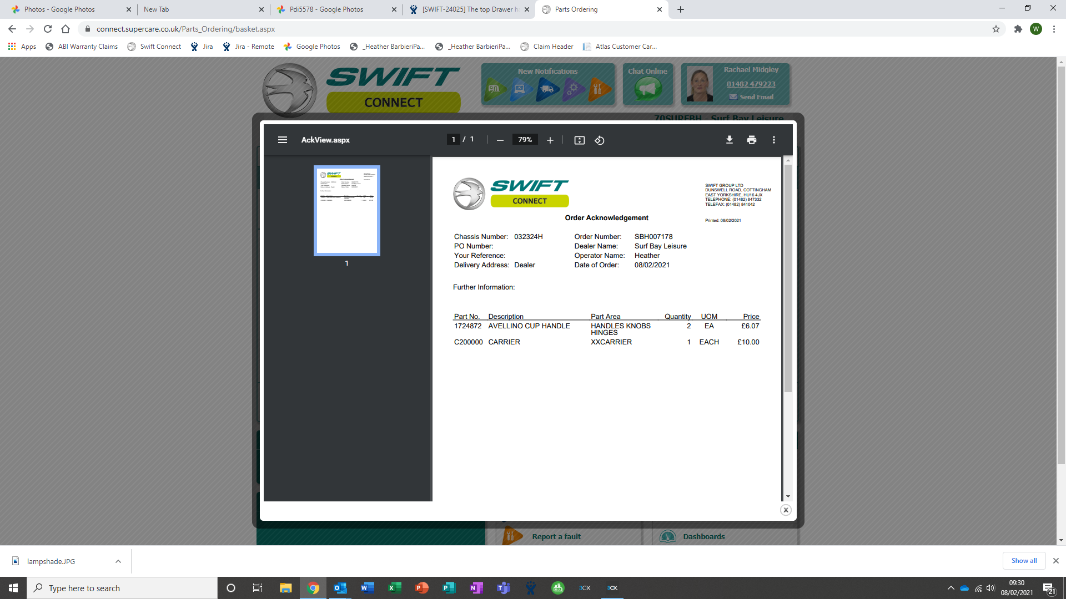Image resolution: width=1066 pixels, height=599 pixels.
Task: Open the PDF viewer more actions menu
Action: tap(773, 140)
